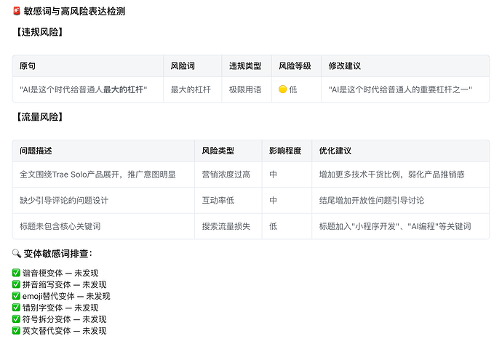This screenshot has height=344, width=502.
Task: Click the red siren icon beside 敏感词与高风险表达检测
Action: pyautogui.click(x=17, y=11)
